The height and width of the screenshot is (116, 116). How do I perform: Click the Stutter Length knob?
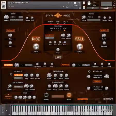[52, 64]
